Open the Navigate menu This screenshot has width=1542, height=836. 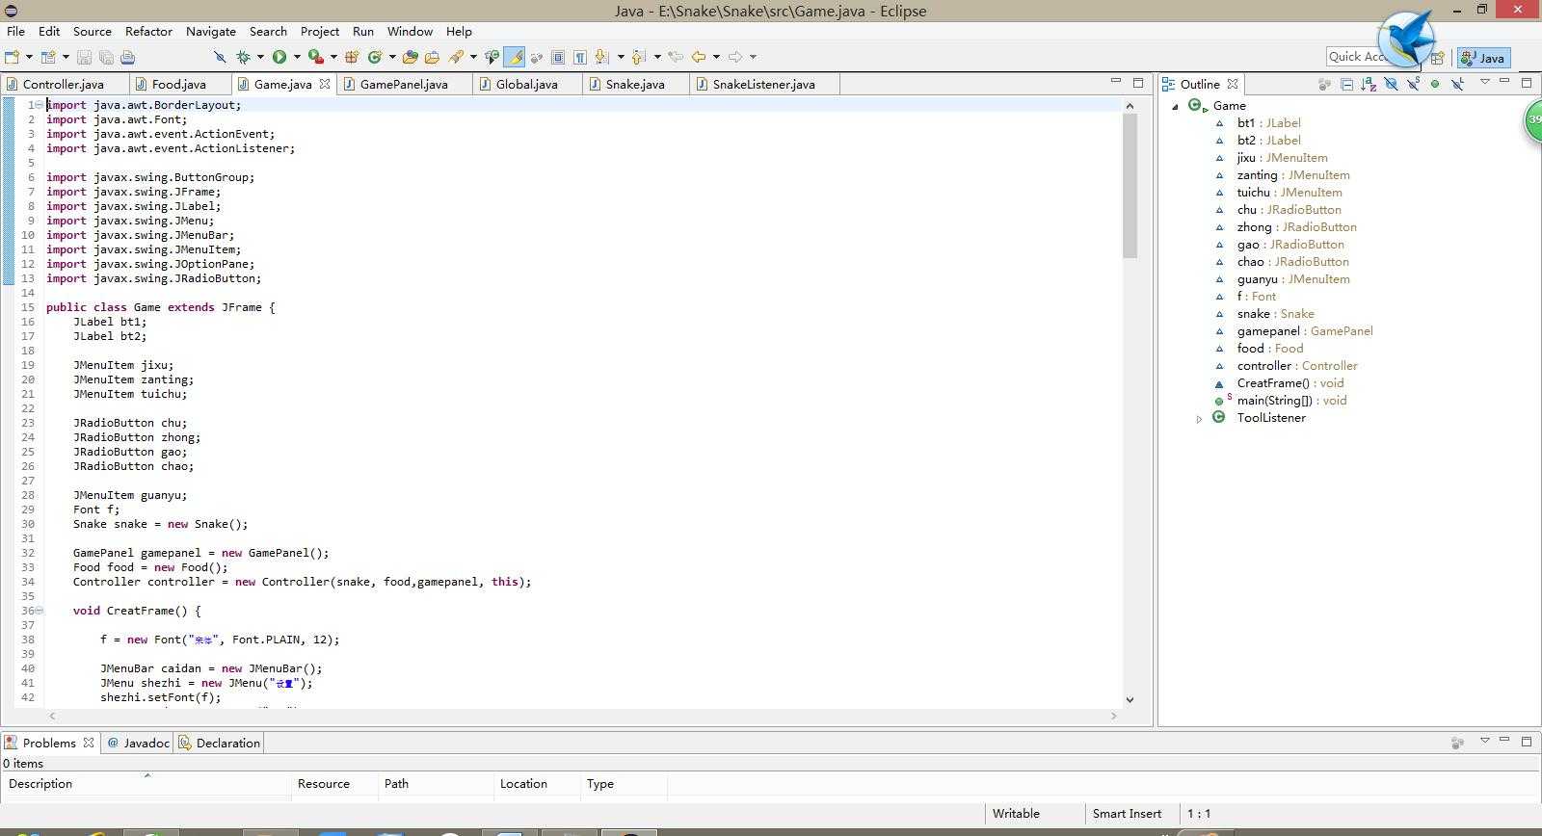(x=210, y=31)
